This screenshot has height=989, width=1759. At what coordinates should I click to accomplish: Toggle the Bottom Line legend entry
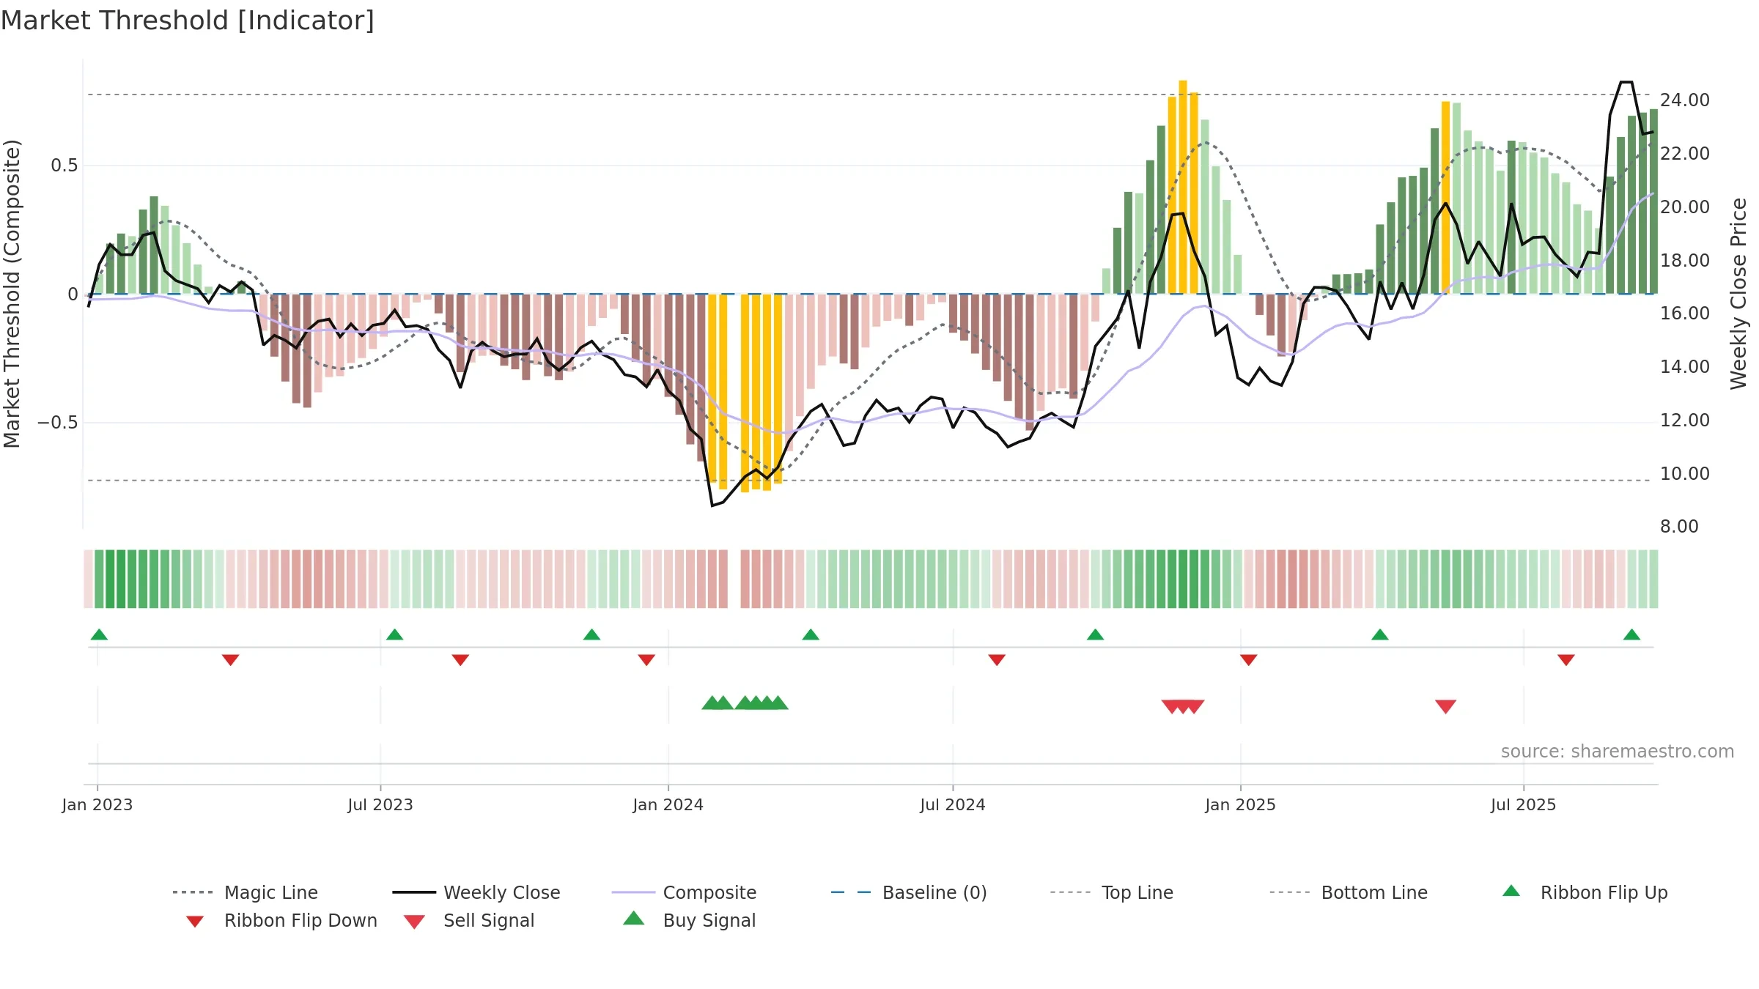(x=1349, y=892)
